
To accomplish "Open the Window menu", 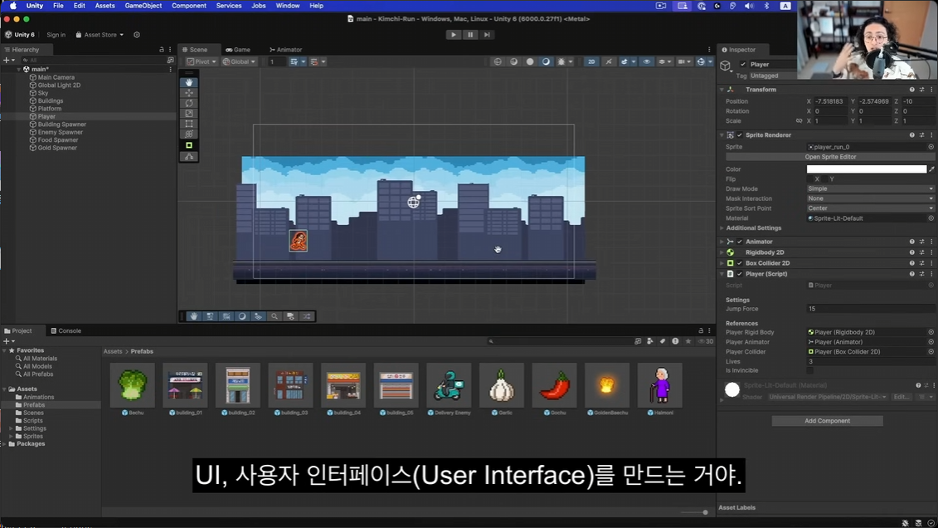I will [287, 5].
